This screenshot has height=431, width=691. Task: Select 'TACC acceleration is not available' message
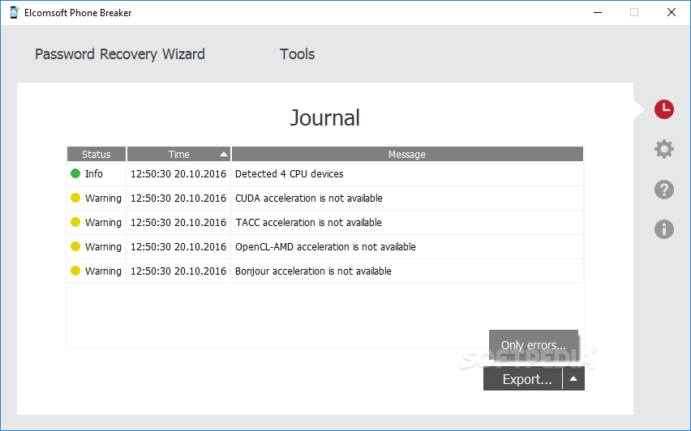308,222
